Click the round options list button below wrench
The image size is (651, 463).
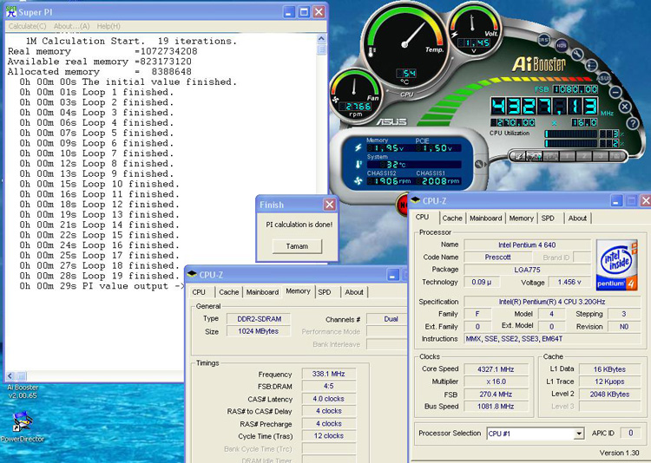[591, 65]
